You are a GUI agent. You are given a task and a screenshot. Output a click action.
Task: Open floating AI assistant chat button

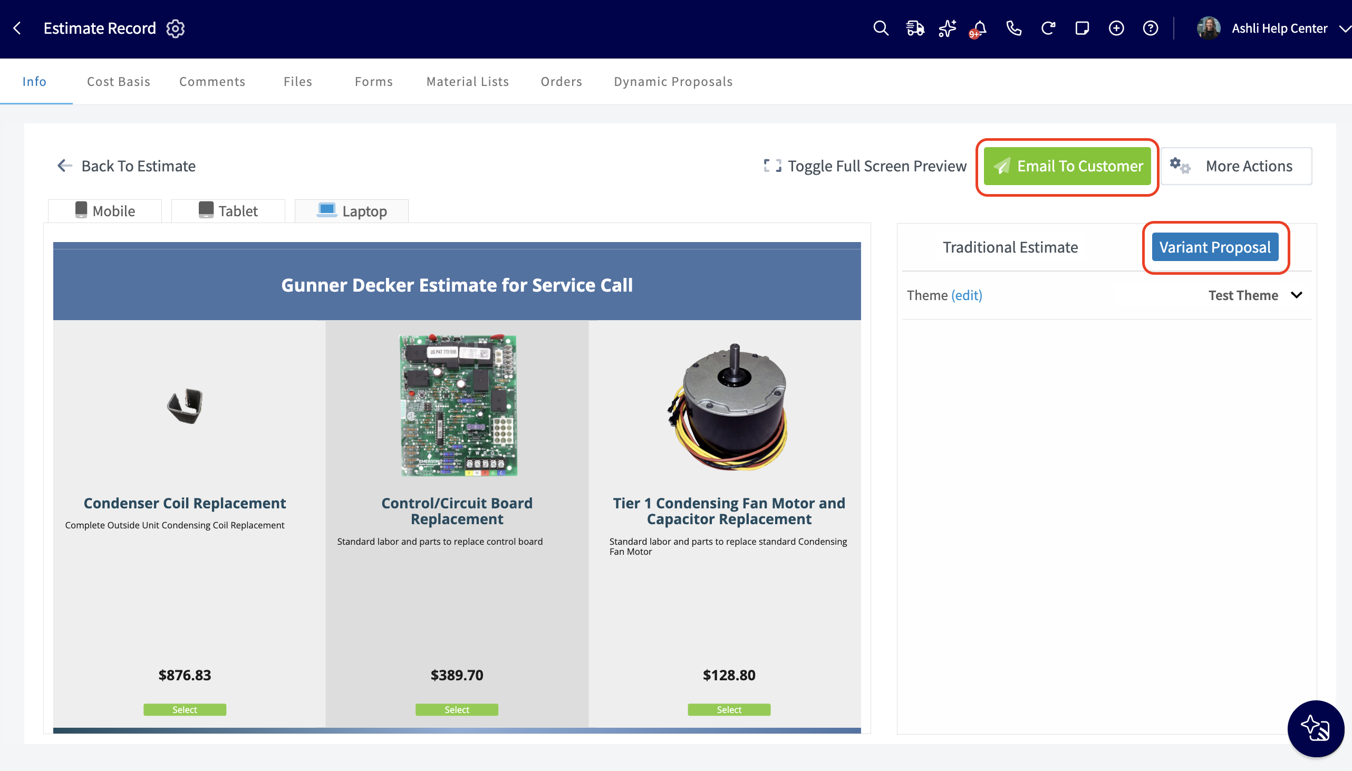click(1316, 729)
